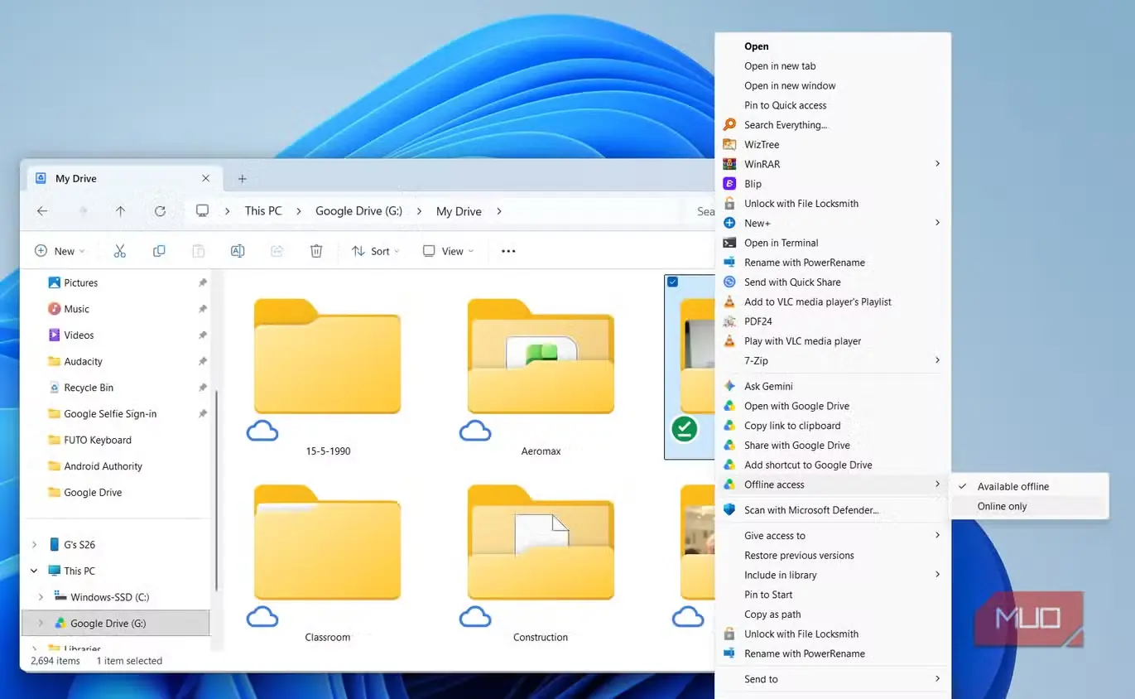Select the Construction folder thumbnail
The width and height of the screenshot is (1135, 699).
pyautogui.click(x=541, y=542)
